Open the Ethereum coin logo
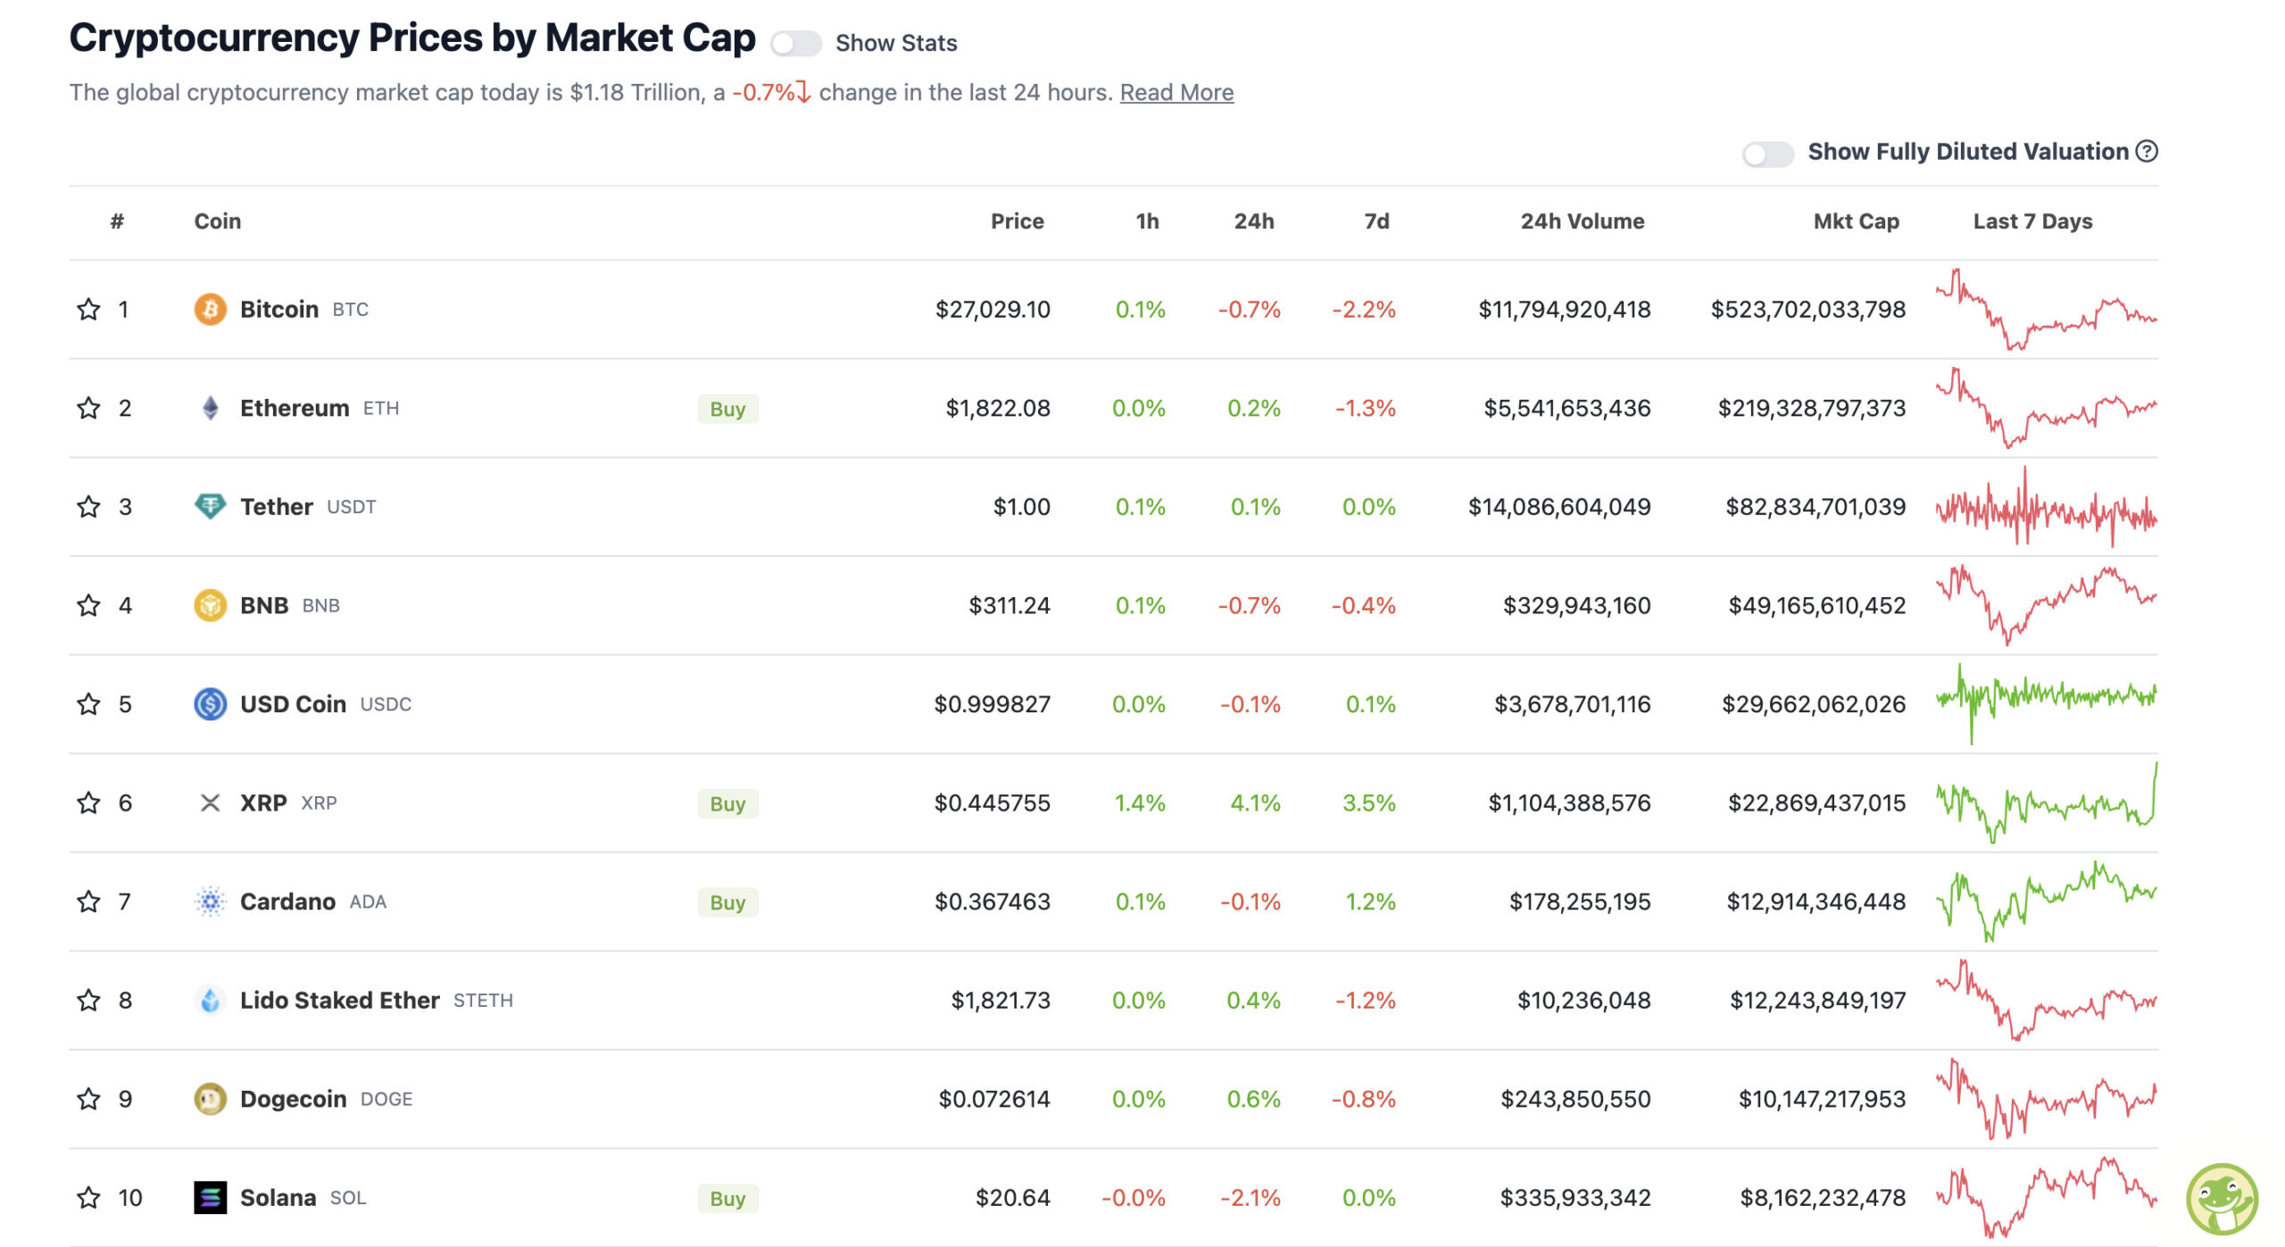 [210, 408]
